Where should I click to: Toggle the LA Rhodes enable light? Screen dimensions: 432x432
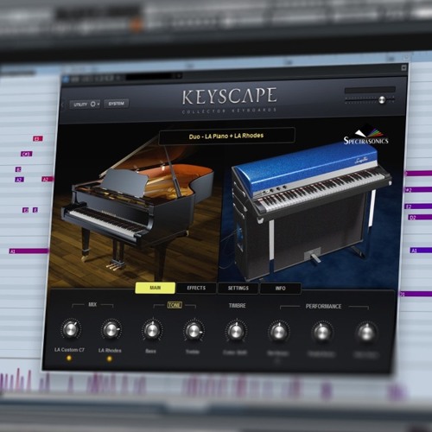(110, 359)
